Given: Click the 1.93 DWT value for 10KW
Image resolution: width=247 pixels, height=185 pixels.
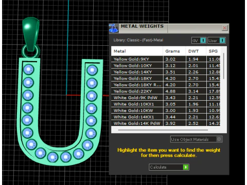Looking at the screenshot, I should point(193,110).
